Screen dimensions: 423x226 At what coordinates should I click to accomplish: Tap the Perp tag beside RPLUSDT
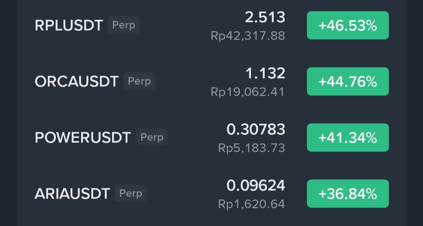coord(123,25)
